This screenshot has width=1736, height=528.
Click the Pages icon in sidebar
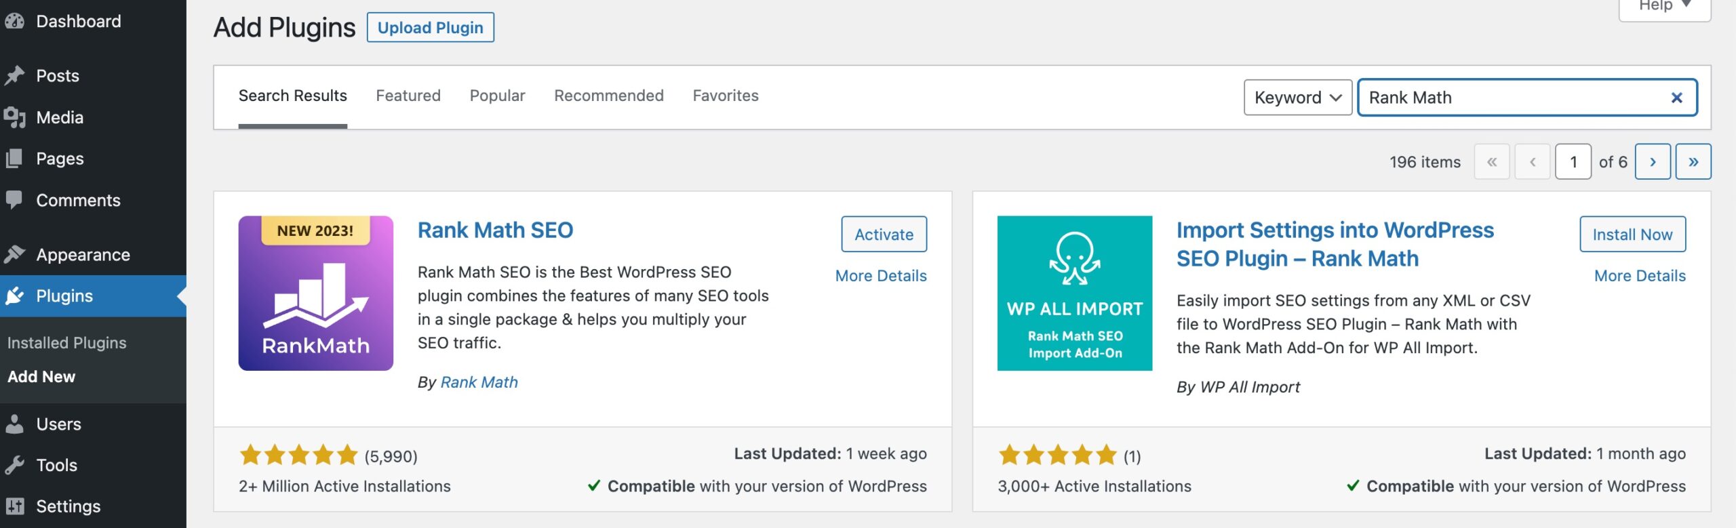(x=15, y=159)
